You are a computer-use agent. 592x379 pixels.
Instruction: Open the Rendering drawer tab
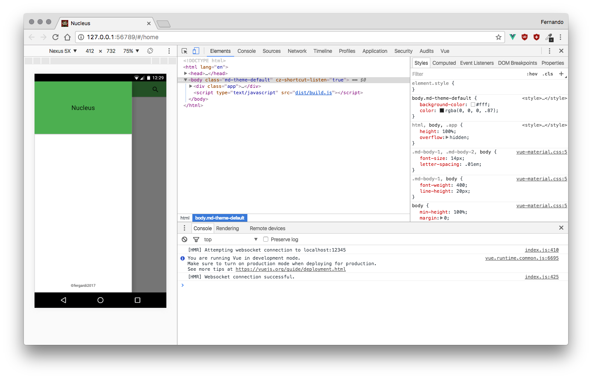[x=227, y=228]
